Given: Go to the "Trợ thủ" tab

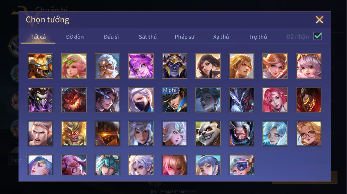Looking at the screenshot, I should pyautogui.click(x=258, y=37).
